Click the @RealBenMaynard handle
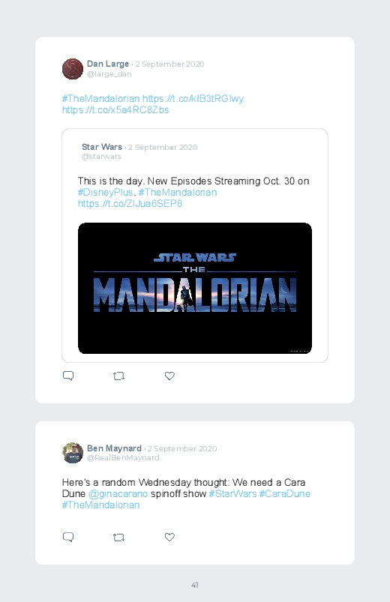The width and height of the screenshot is (390, 602). (123, 457)
